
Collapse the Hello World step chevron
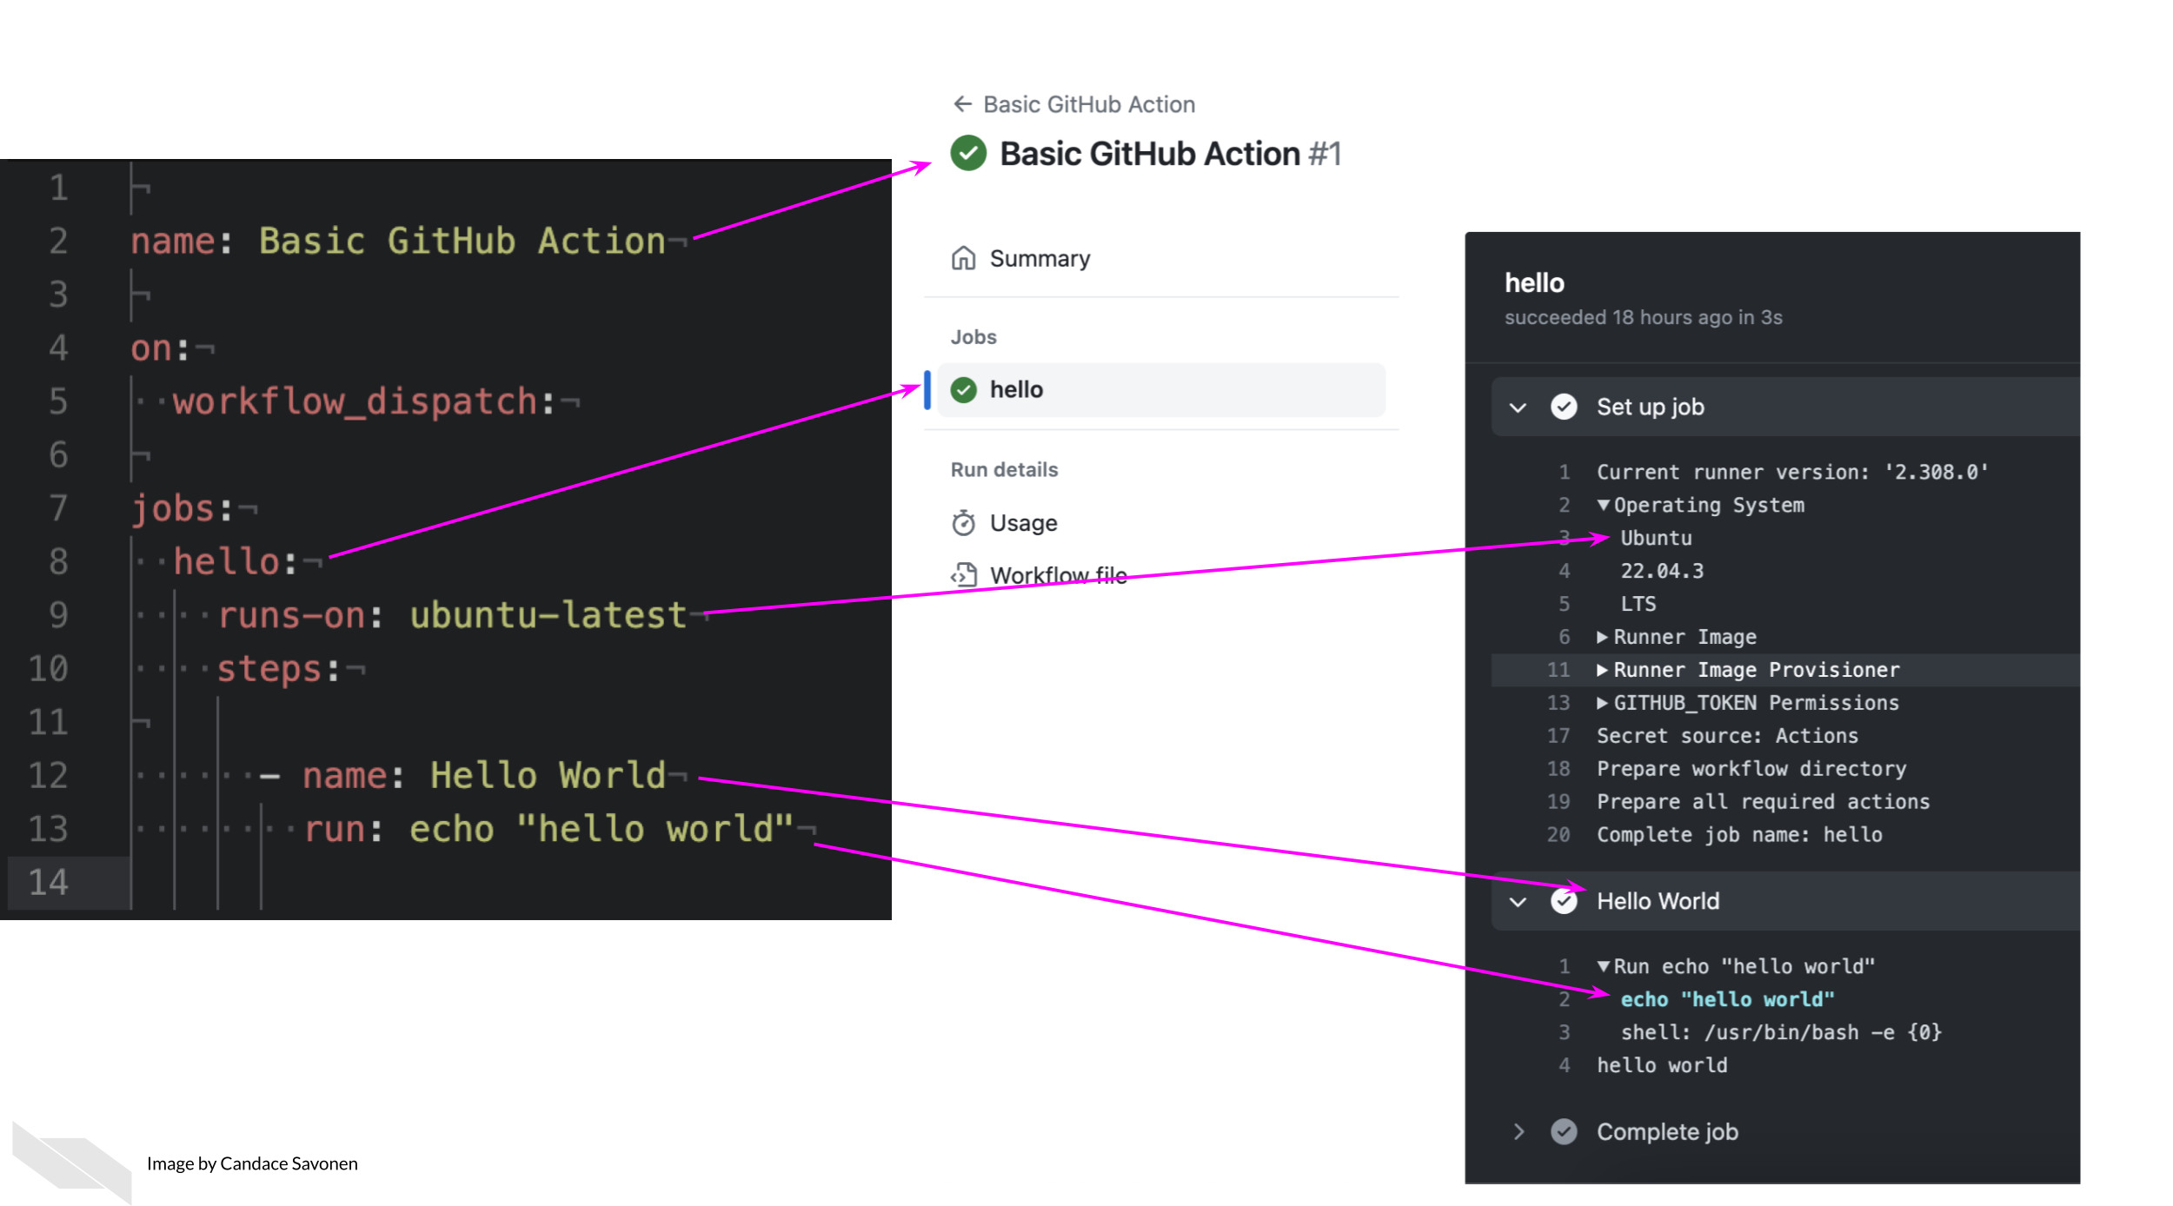pyautogui.click(x=1518, y=902)
